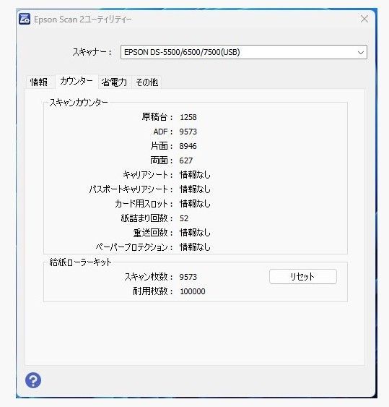Click the 両面 value 627
Viewport: 389px width, 407px height.
(x=186, y=160)
